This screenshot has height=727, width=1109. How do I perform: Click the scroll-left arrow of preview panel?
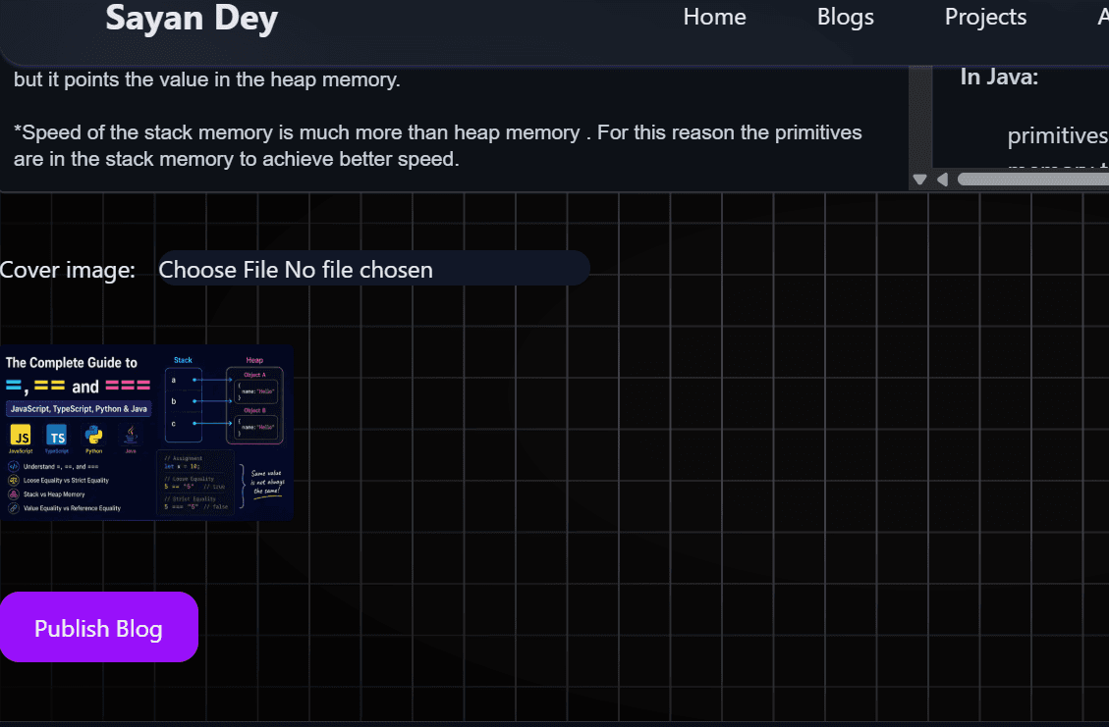942,180
